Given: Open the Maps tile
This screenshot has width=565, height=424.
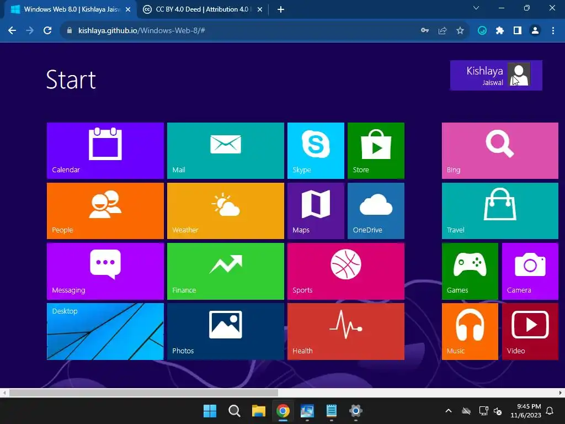Looking at the screenshot, I should 316,210.
